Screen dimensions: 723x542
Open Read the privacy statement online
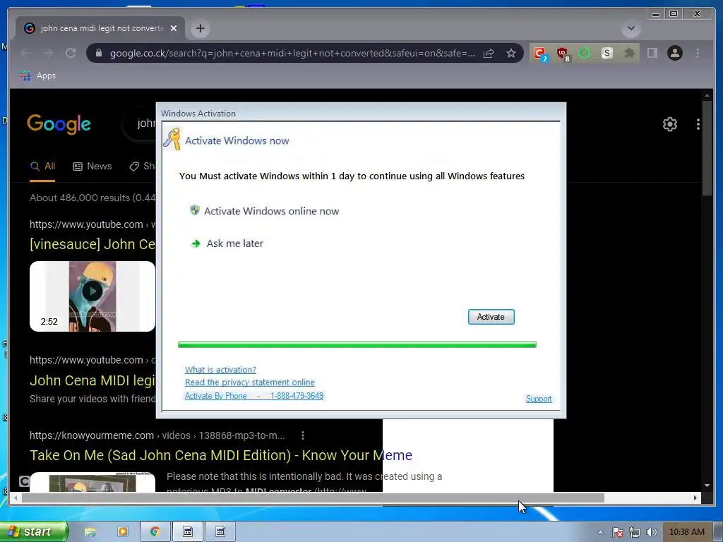tap(249, 382)
